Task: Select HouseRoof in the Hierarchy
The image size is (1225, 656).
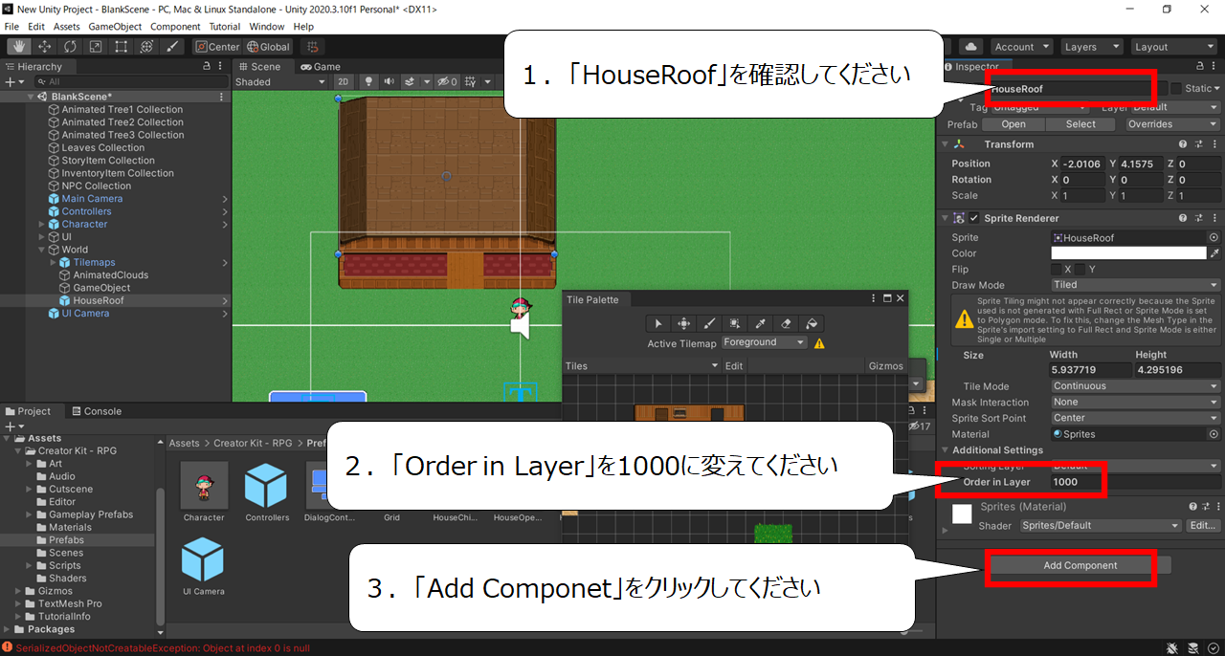Action: 99,300
